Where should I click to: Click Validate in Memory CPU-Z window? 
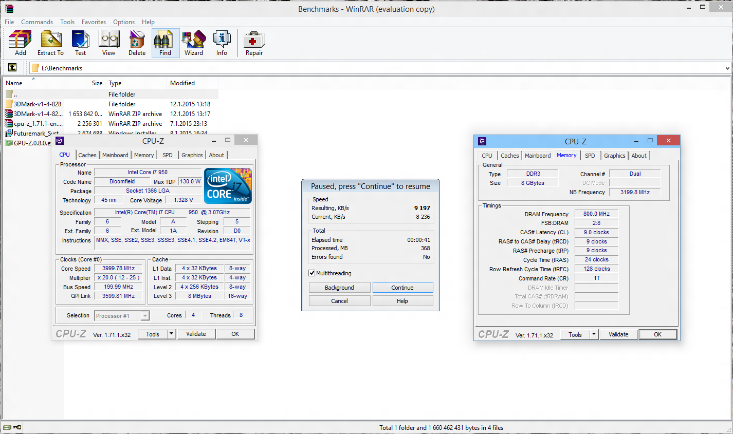(618, 334)
